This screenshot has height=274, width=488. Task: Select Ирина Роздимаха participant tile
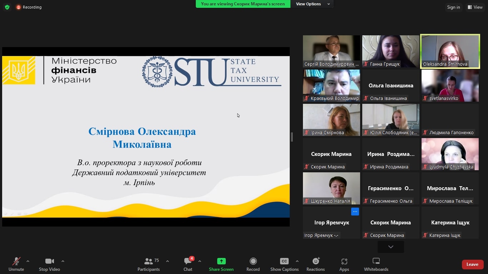pos(391,154)
